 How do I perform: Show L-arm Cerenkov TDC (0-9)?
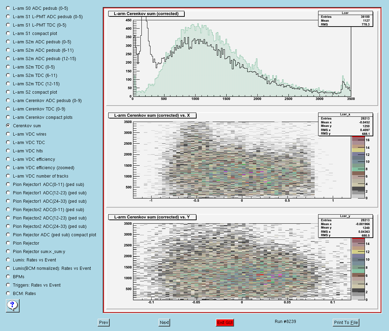pos(8,109)
